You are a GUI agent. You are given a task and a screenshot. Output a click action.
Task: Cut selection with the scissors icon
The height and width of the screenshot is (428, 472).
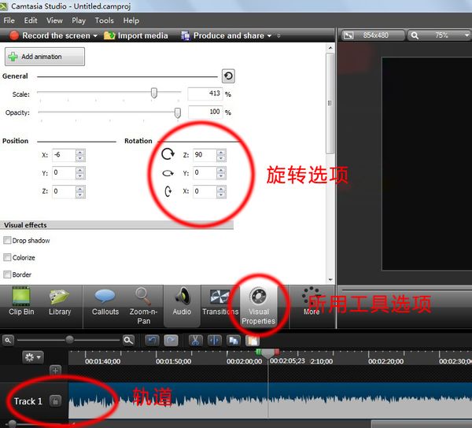tap(195, 341)
